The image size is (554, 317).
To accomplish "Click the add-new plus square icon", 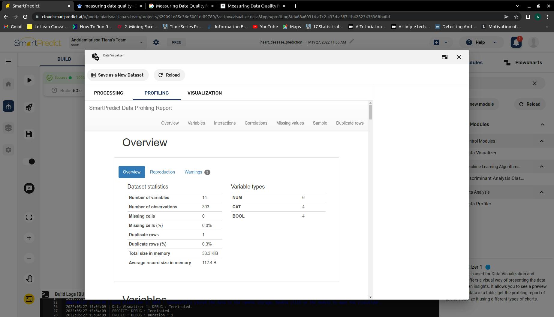I will coord(436,42).
